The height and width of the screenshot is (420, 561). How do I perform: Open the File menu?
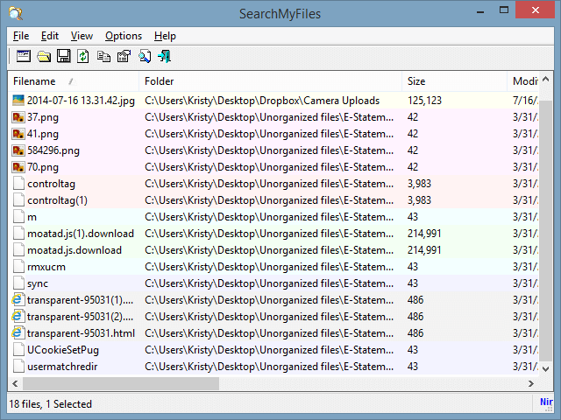click(21, 36)
